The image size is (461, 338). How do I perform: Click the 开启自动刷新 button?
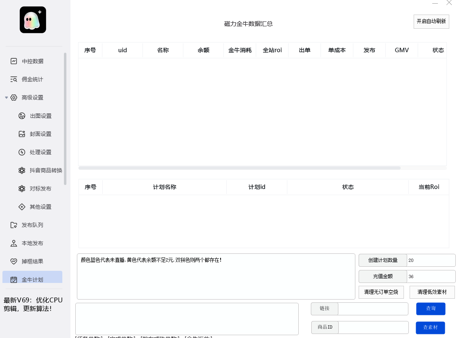(x=431, y=21)
